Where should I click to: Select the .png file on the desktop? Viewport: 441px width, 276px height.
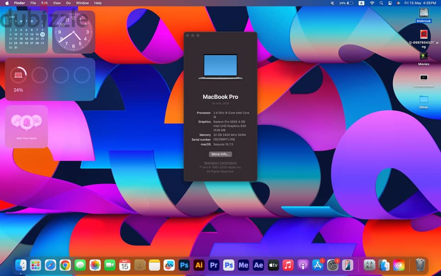click(424, 39)
